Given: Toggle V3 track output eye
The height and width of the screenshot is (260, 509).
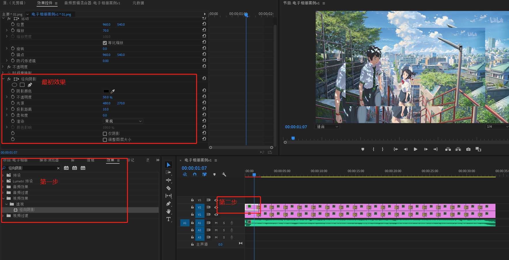Looking at the screenshot, I should 216,200.
